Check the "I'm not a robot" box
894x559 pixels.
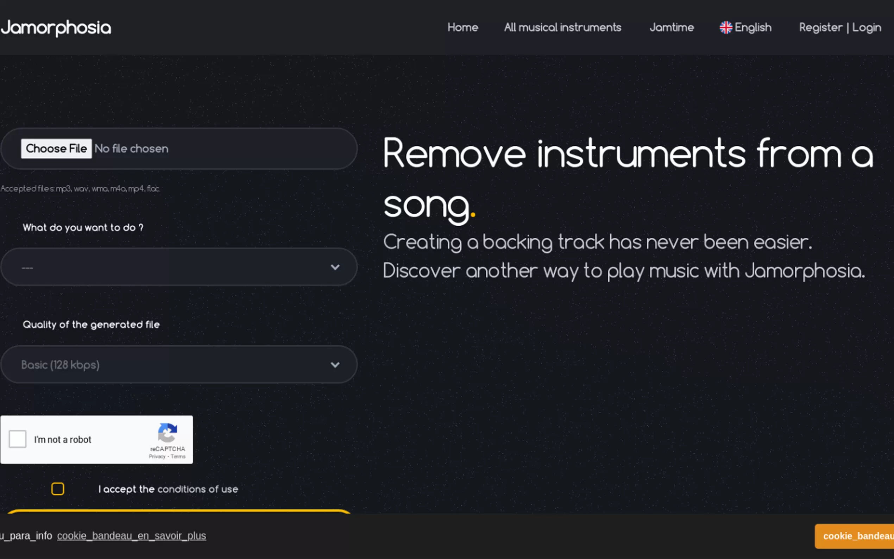[18, 439]
